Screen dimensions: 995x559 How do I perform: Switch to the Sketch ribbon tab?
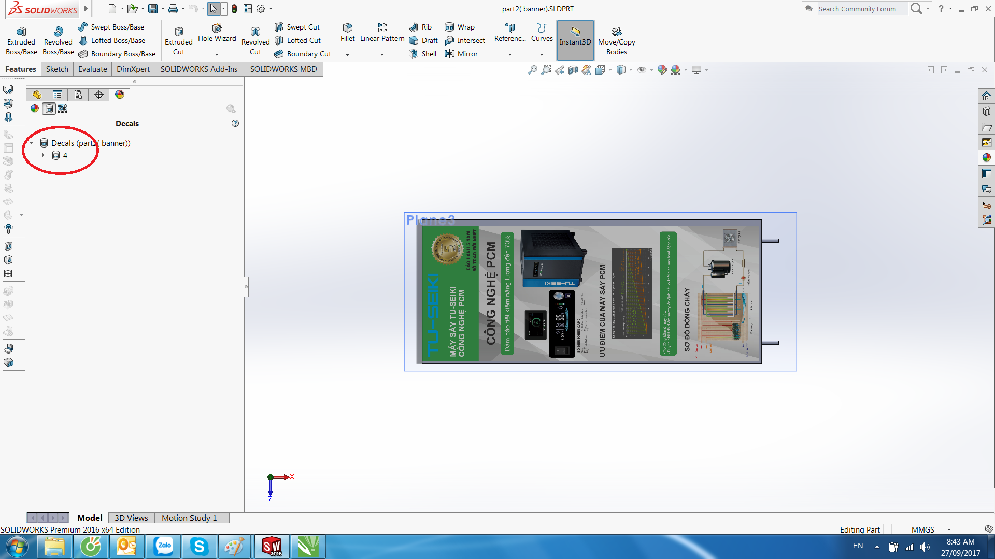tap(57, 69)
